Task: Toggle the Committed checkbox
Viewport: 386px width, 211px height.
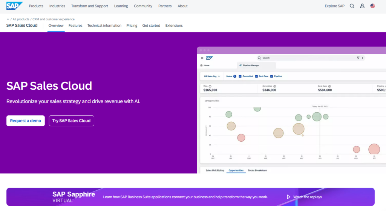Action: click(x=240, y=76)
